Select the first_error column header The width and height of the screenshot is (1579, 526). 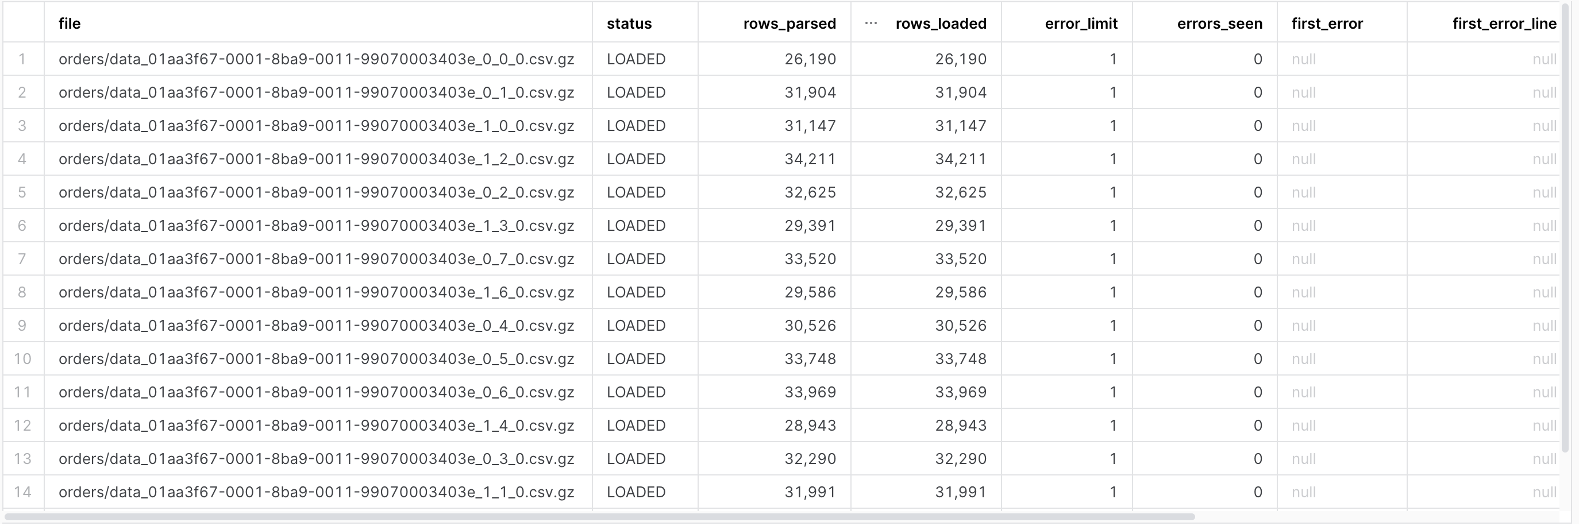(1326, 24)
